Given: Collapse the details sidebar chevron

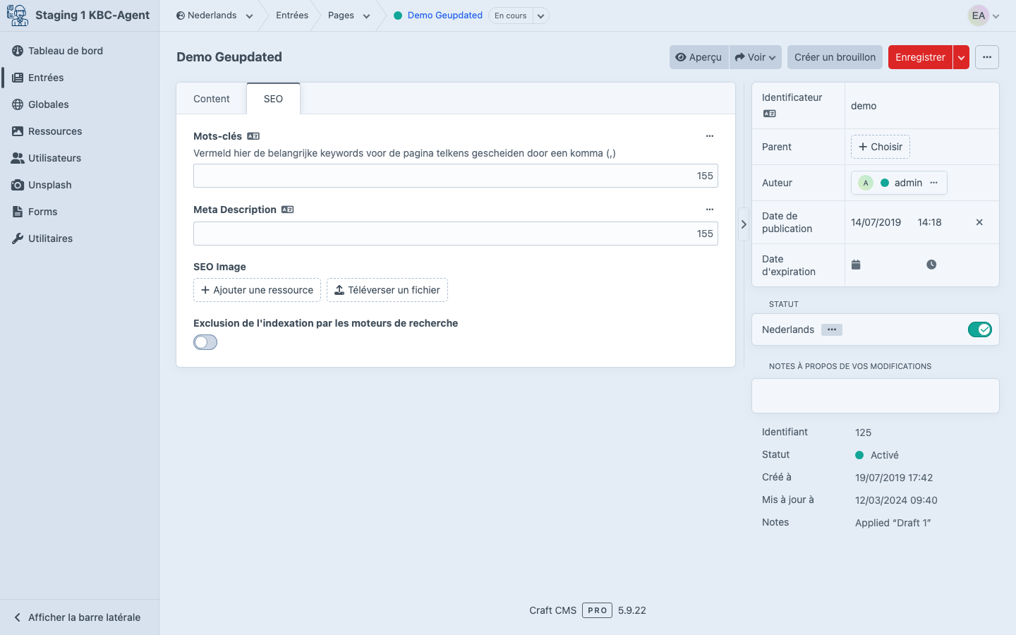Looking at the screenshot, I should coord(744,224).
